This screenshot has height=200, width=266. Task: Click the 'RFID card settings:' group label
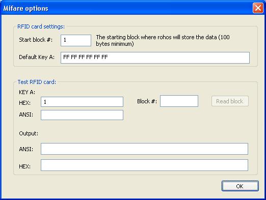coord(41,26)
